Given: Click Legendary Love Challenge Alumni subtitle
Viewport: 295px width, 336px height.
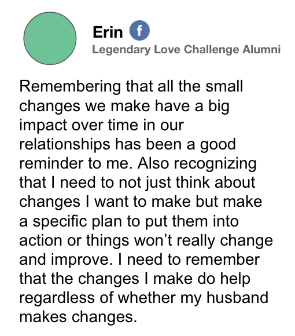Looking at the screenshot, I should (x=186, y=49).
